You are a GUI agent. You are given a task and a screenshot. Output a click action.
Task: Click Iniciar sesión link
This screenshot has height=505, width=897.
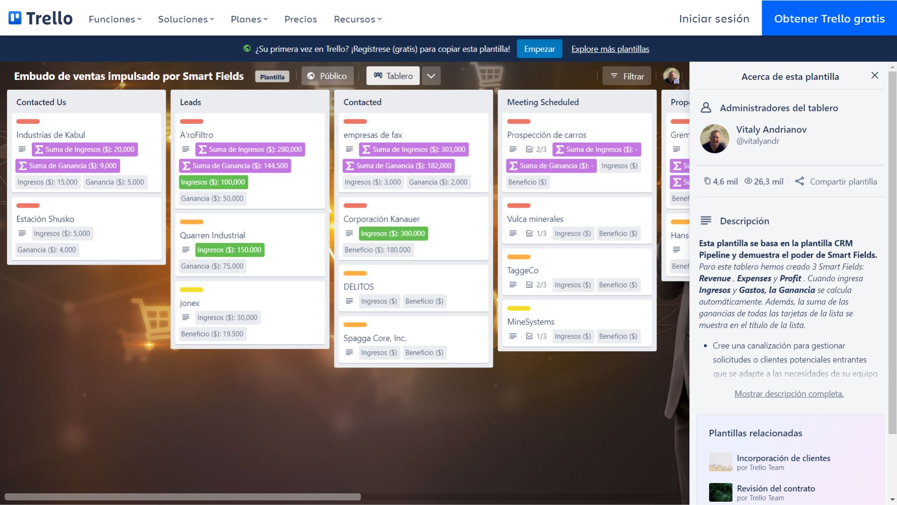[714, 19]
